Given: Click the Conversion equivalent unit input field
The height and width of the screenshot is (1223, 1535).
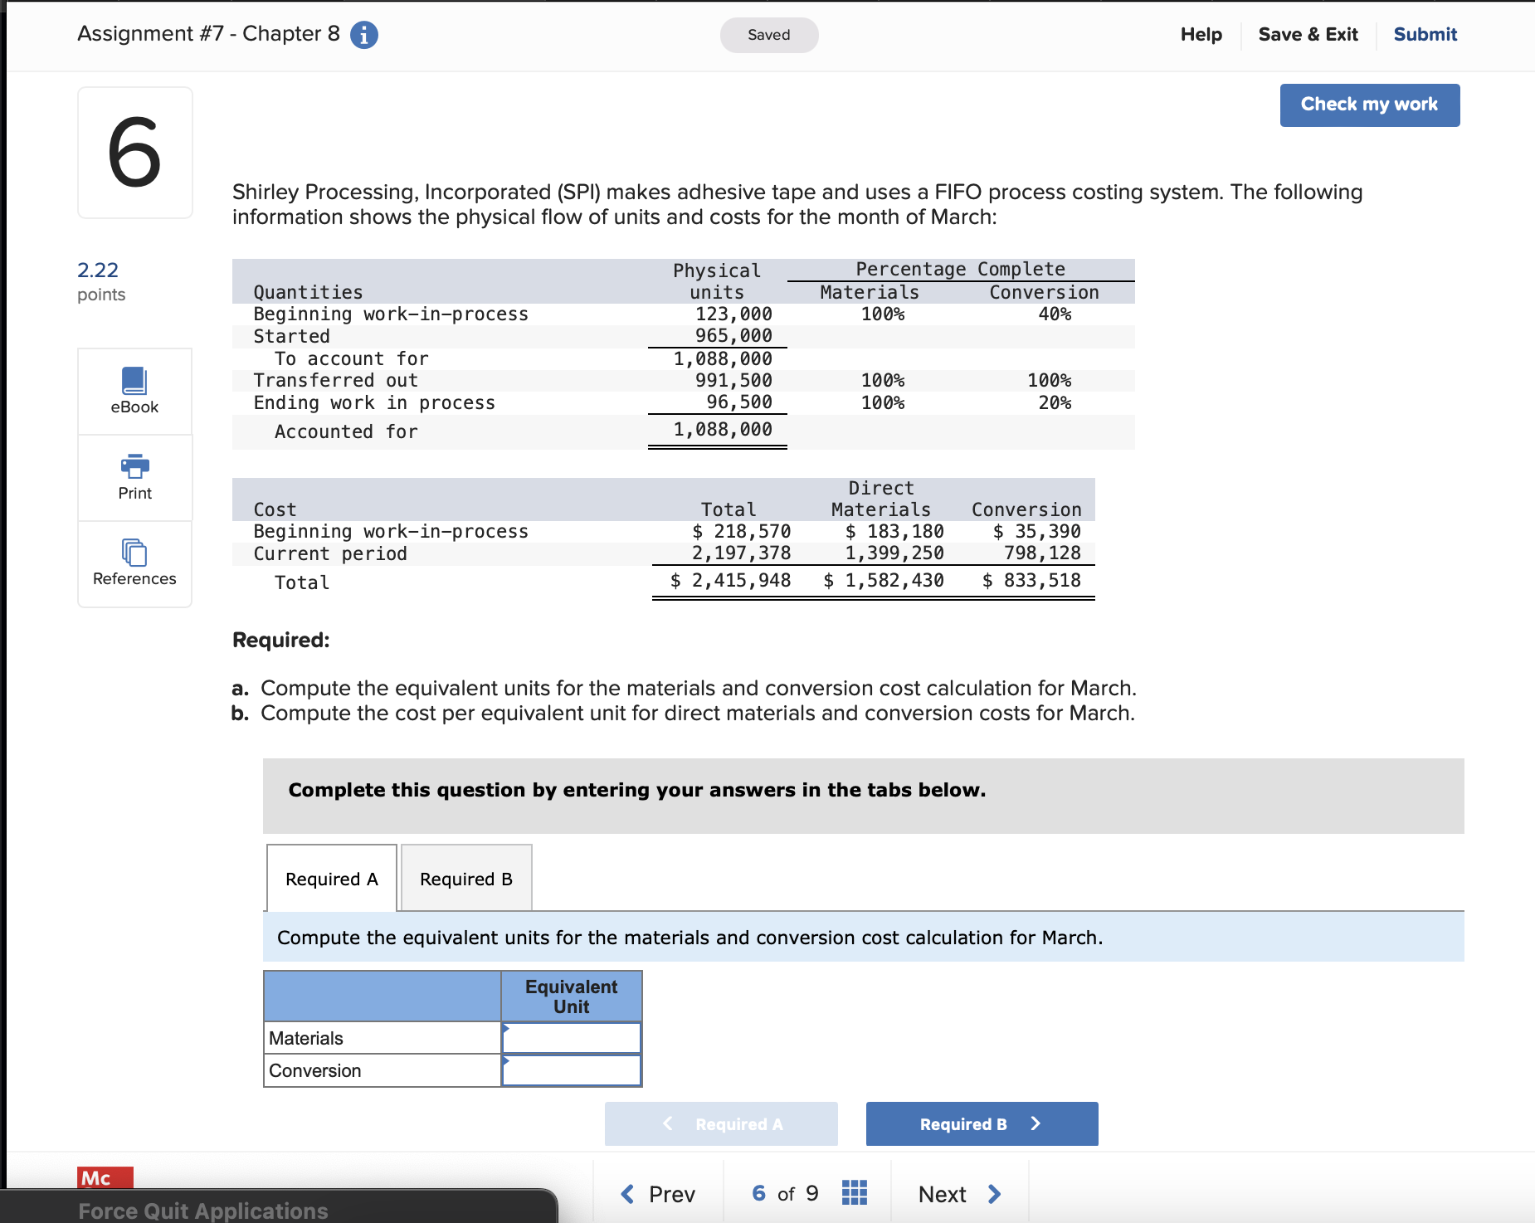Looking at the screenshot, I should (x=572, y=1070).
